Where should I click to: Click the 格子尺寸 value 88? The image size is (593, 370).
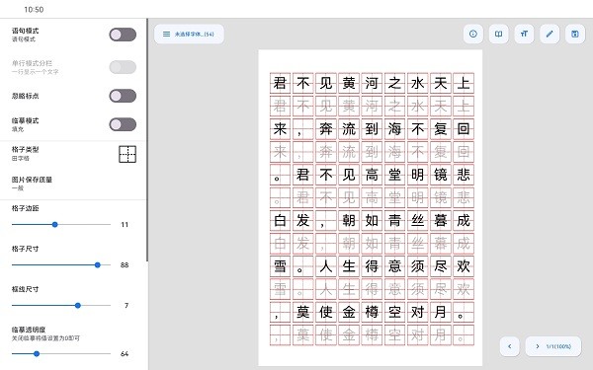pos(125,265)
